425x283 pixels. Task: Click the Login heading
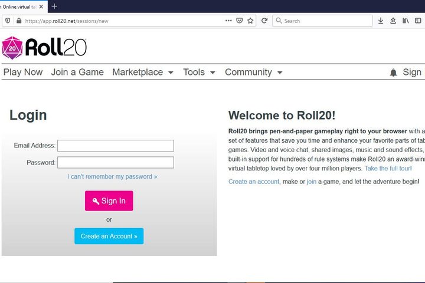[28, 115]
